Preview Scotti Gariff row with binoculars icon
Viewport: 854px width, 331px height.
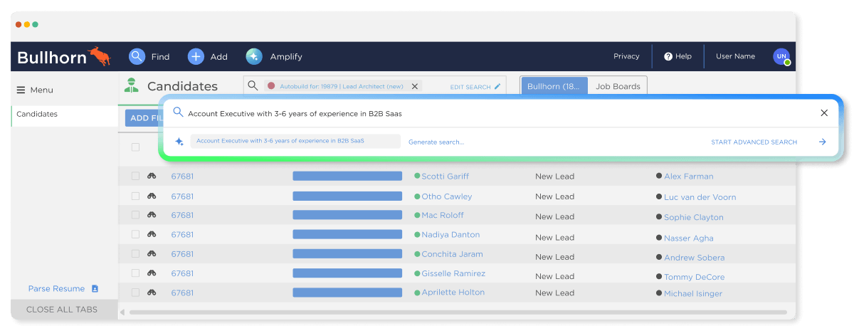[x=152, y=176]
